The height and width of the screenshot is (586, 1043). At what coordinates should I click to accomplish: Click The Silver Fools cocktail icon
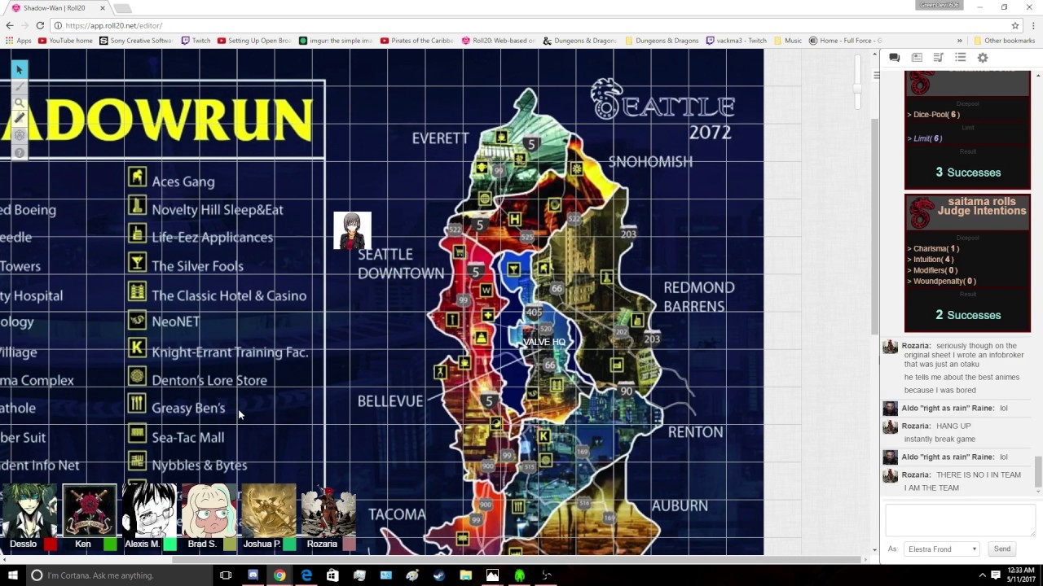click(x=137, y=262)
